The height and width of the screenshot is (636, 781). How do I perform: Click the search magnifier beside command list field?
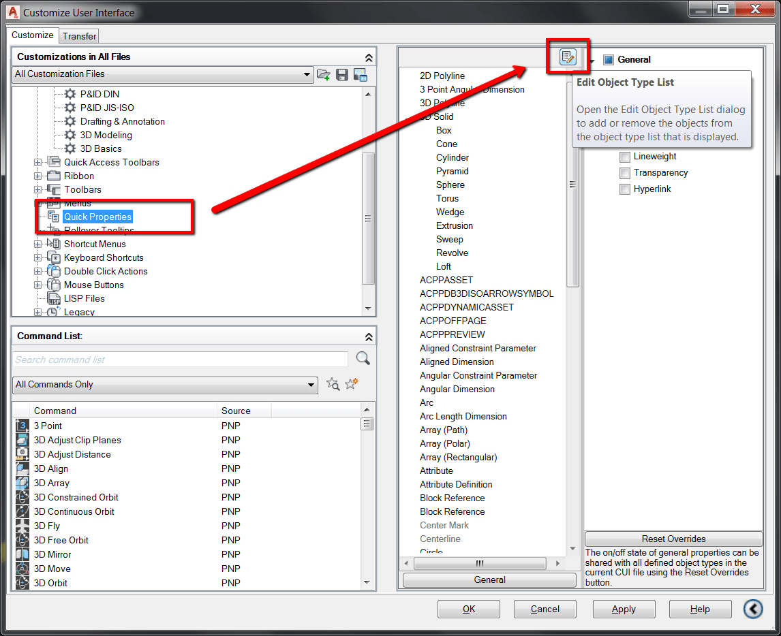tap(362, 359)
